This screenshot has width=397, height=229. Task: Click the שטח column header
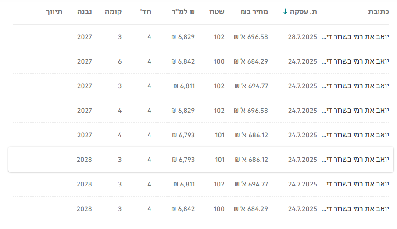(x=215, y=12)
